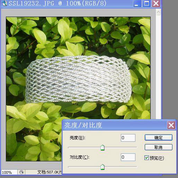
Task: Minimize the SSL19232.JPG document window
Action: [x=137, y=3]
